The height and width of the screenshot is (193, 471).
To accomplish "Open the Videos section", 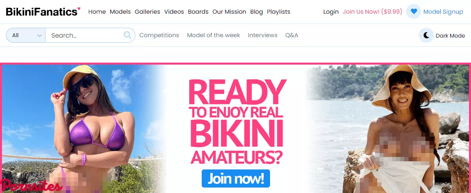I will (174, 12).
